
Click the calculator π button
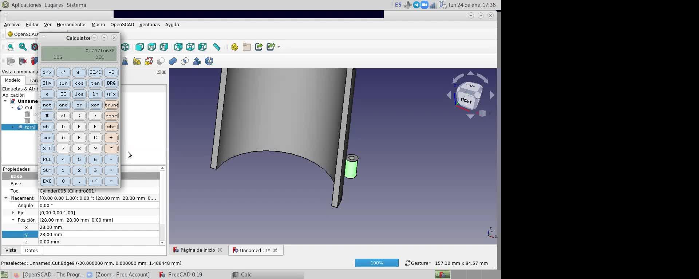click(47, 116)
